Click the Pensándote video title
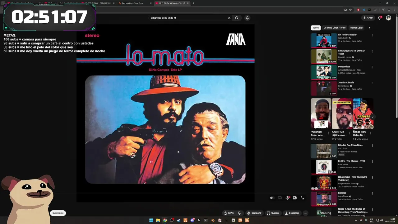This screenshot has height=224, width=398. pyautogui.click(x=344, y=67)
